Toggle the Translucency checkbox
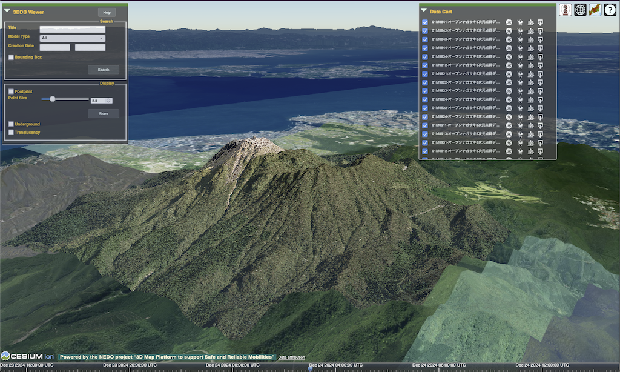The image size is (620, 372). coord(11,133)
